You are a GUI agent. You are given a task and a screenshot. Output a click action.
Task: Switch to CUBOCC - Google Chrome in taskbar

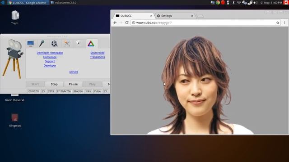click(x=28, y=3)
